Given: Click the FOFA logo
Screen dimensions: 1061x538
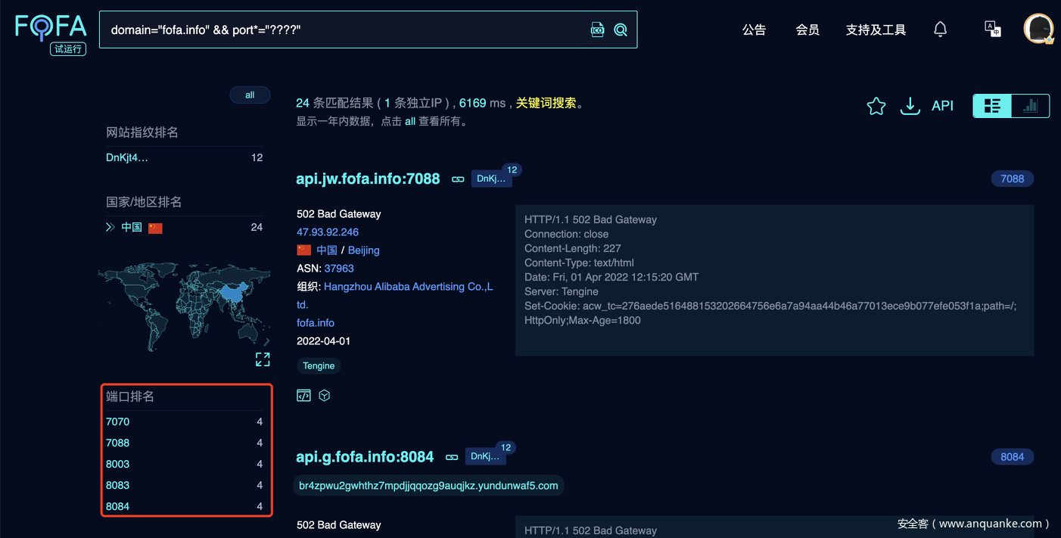Looking at the screenshot, I should point(51,28).
